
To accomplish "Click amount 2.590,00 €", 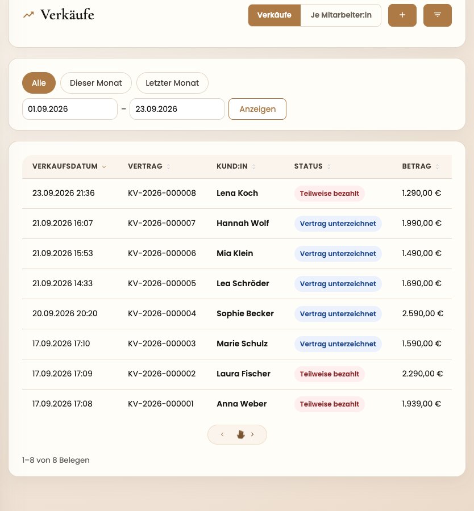I will 422,313.
